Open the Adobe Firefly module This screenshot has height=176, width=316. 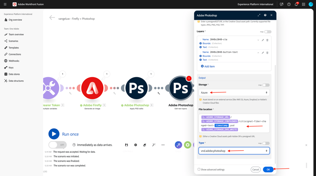click(x=92, y=88)
